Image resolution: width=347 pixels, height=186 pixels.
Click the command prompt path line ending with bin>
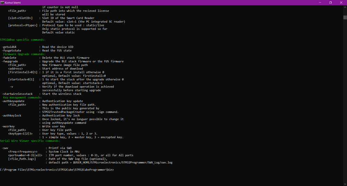pyautogui.click(x=57, y=170)
